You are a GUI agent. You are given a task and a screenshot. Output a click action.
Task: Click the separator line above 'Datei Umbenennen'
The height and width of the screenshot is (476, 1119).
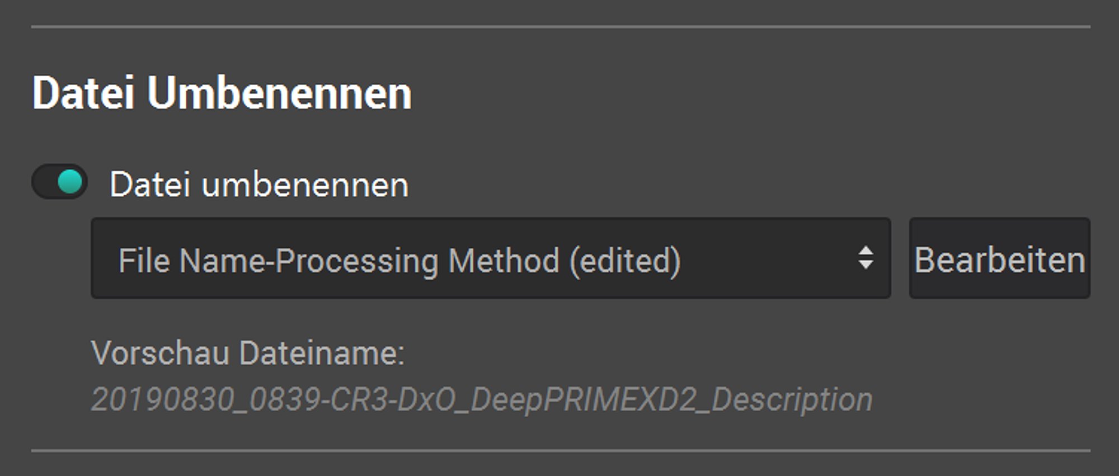pyautogui.click(x=559, y=26)
